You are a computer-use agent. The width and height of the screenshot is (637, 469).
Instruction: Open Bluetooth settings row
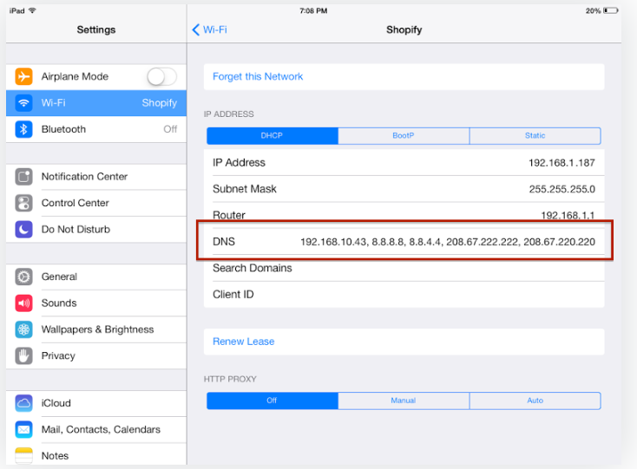coord(96,129)
